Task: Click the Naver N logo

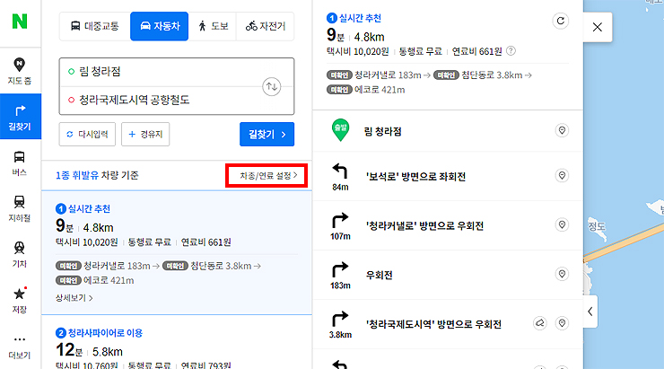Action: [x=20, y=22]
